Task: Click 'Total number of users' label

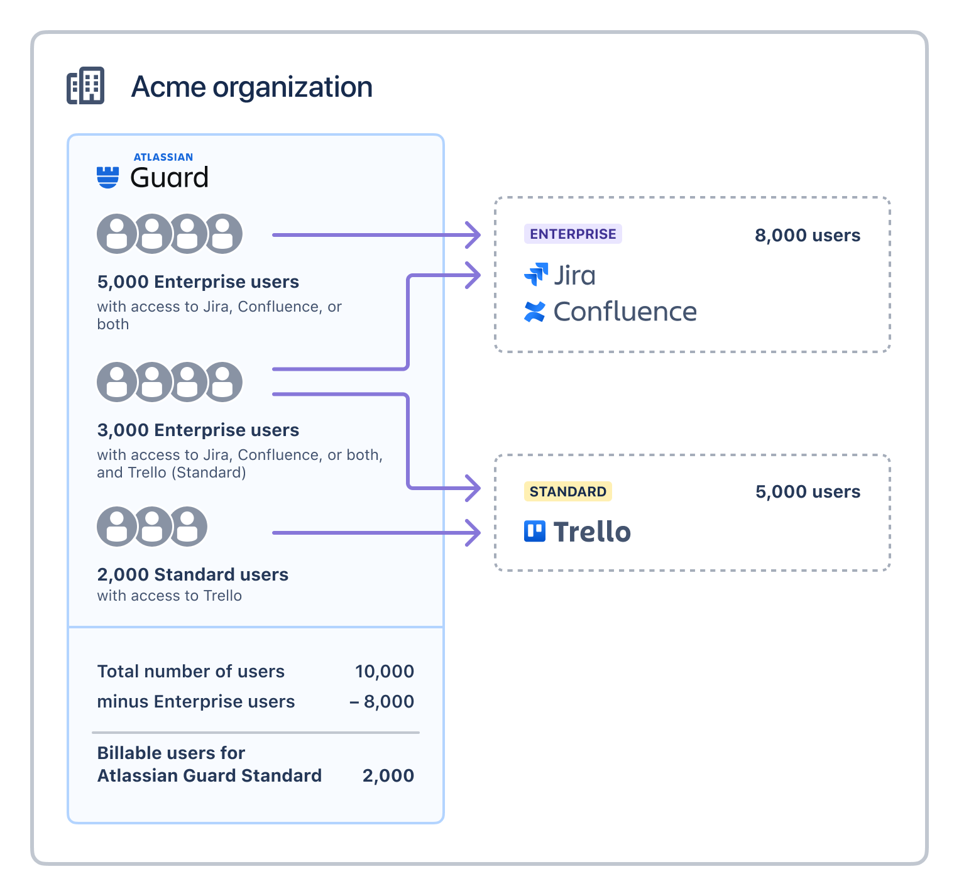Action: click(x=191, y=671)
